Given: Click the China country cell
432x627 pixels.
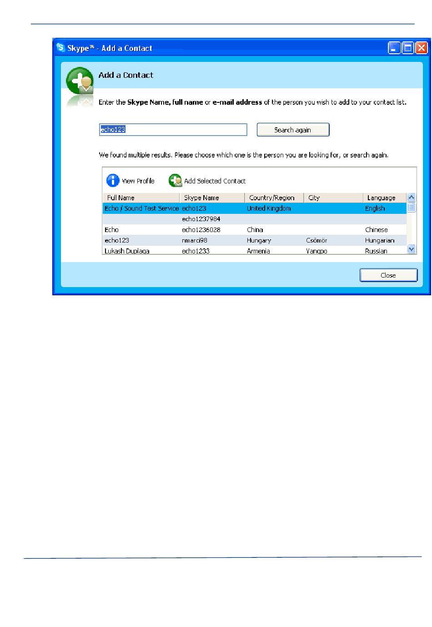Looking at the screenshot, I should coord(255,230).
